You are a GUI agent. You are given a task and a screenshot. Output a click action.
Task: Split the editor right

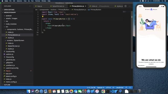tap(125, 6)
